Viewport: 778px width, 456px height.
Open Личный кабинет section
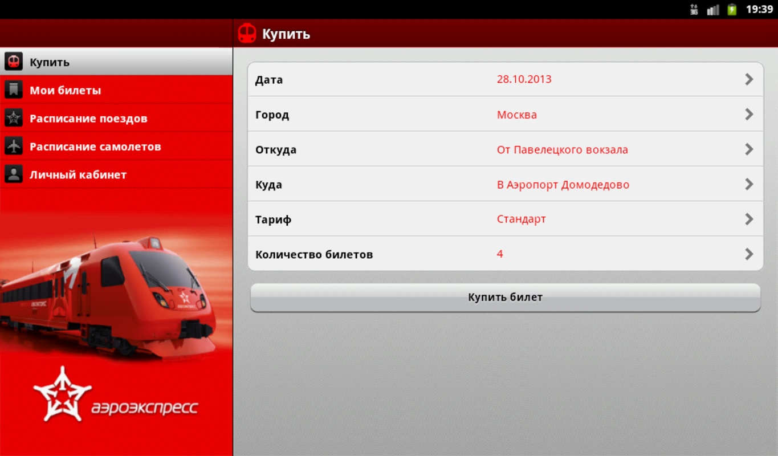point(116,174)
